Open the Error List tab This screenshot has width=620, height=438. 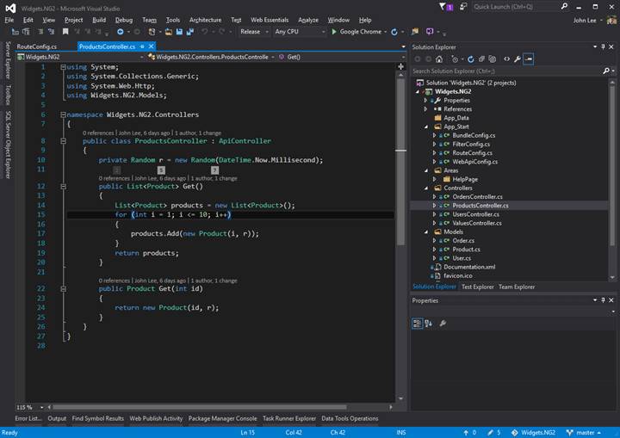click(28, 418)
